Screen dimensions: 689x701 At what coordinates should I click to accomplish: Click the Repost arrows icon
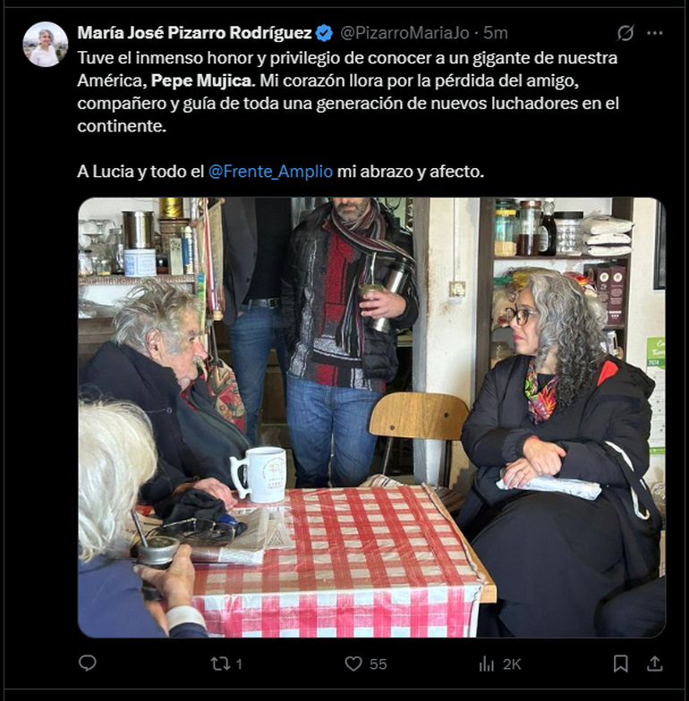(x=220, y=663)
